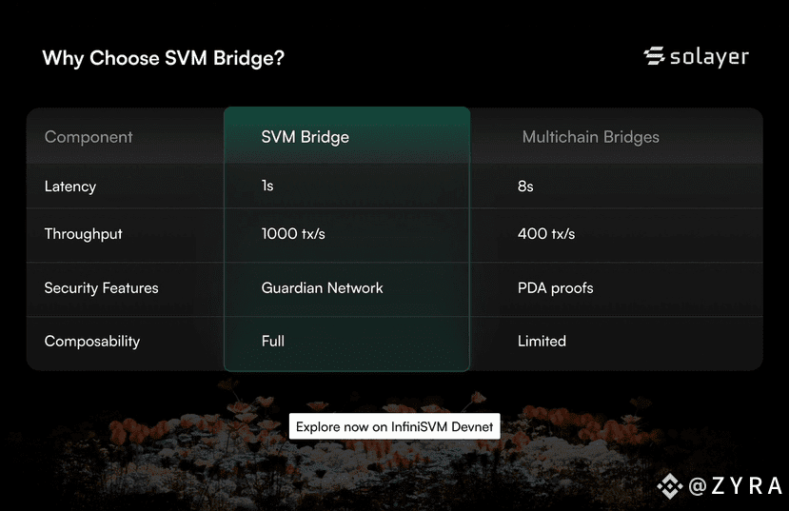Screen dimensions: 789x511
Task: Select the Multichain Bridges column header
Action: (590, 137)
